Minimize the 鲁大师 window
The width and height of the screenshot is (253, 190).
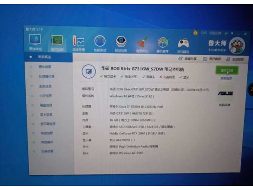239,34
